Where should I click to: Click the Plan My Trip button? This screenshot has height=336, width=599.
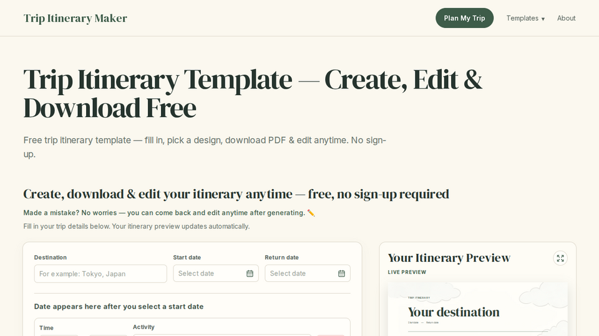[x=464, y=18]
